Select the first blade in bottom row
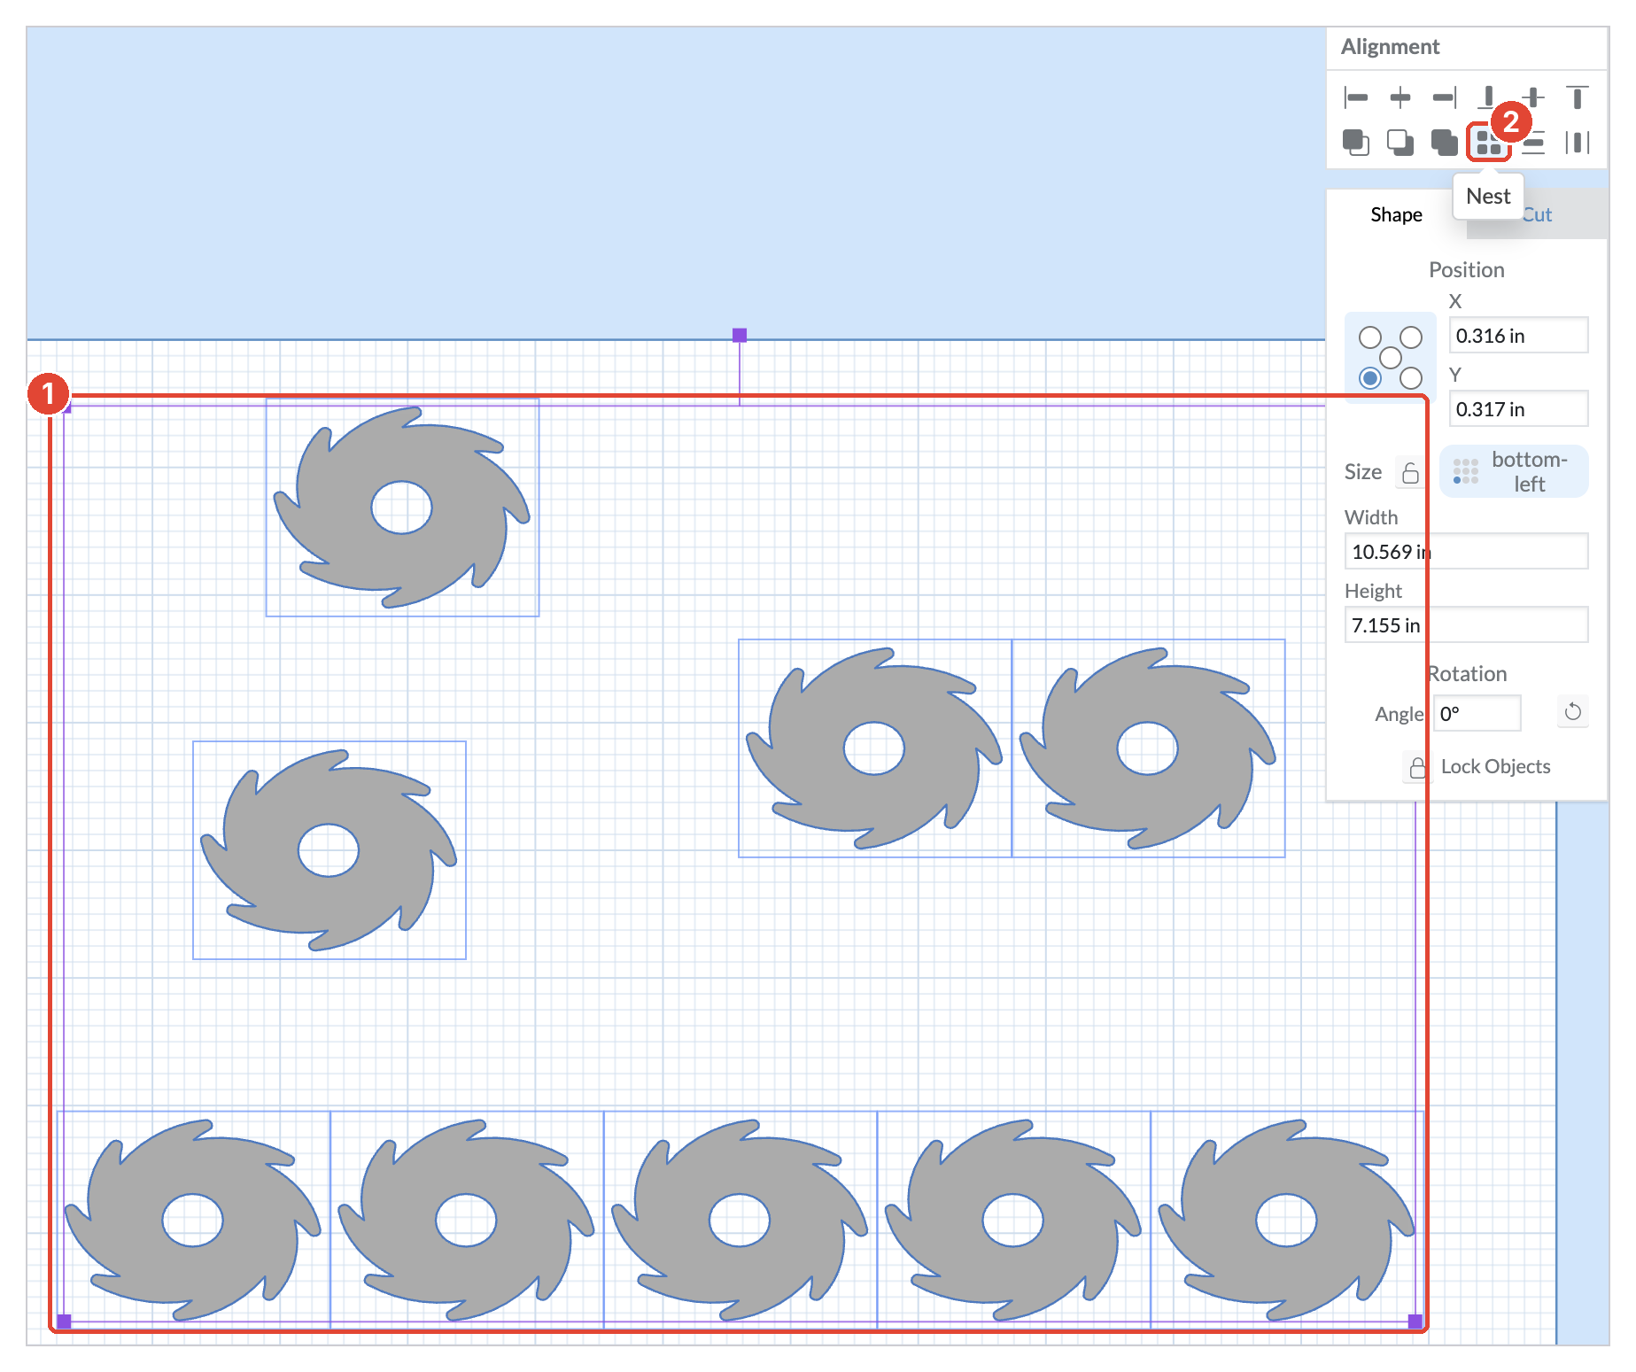 pos(193,1221)
